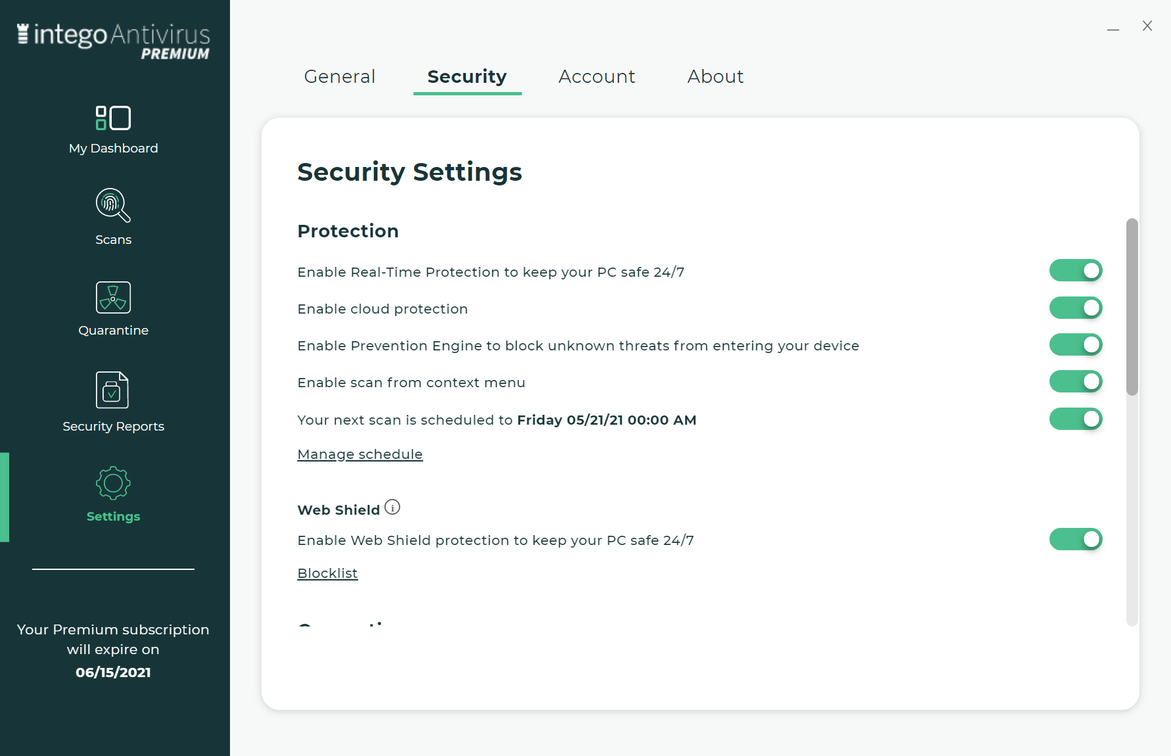Open My Dashboard icon in sidebar
The height and width of the screenshot is (756, 1171).
pyautogui.click(x=113, y=118)
